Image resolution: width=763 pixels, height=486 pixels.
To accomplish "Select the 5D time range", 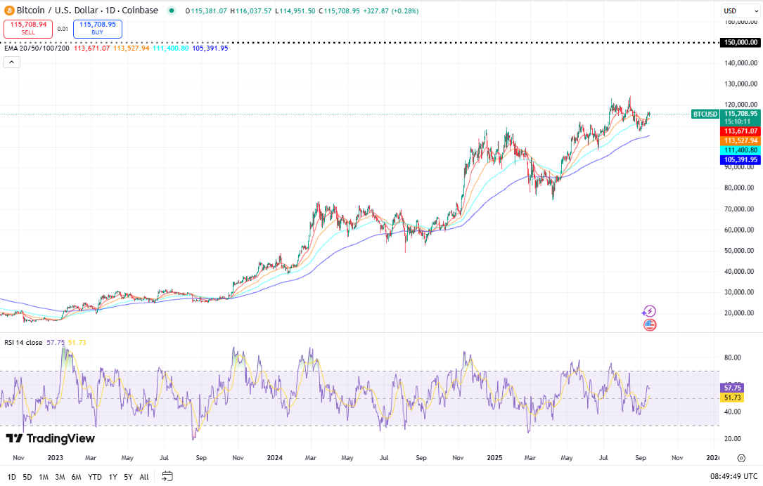I will coord(27,477).
